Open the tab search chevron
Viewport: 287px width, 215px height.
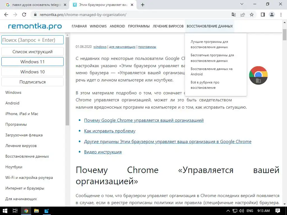coord(242,4)
